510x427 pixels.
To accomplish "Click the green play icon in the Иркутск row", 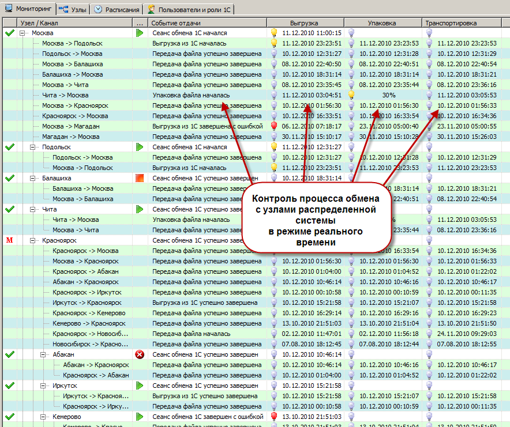I will [x=139, y=386].
